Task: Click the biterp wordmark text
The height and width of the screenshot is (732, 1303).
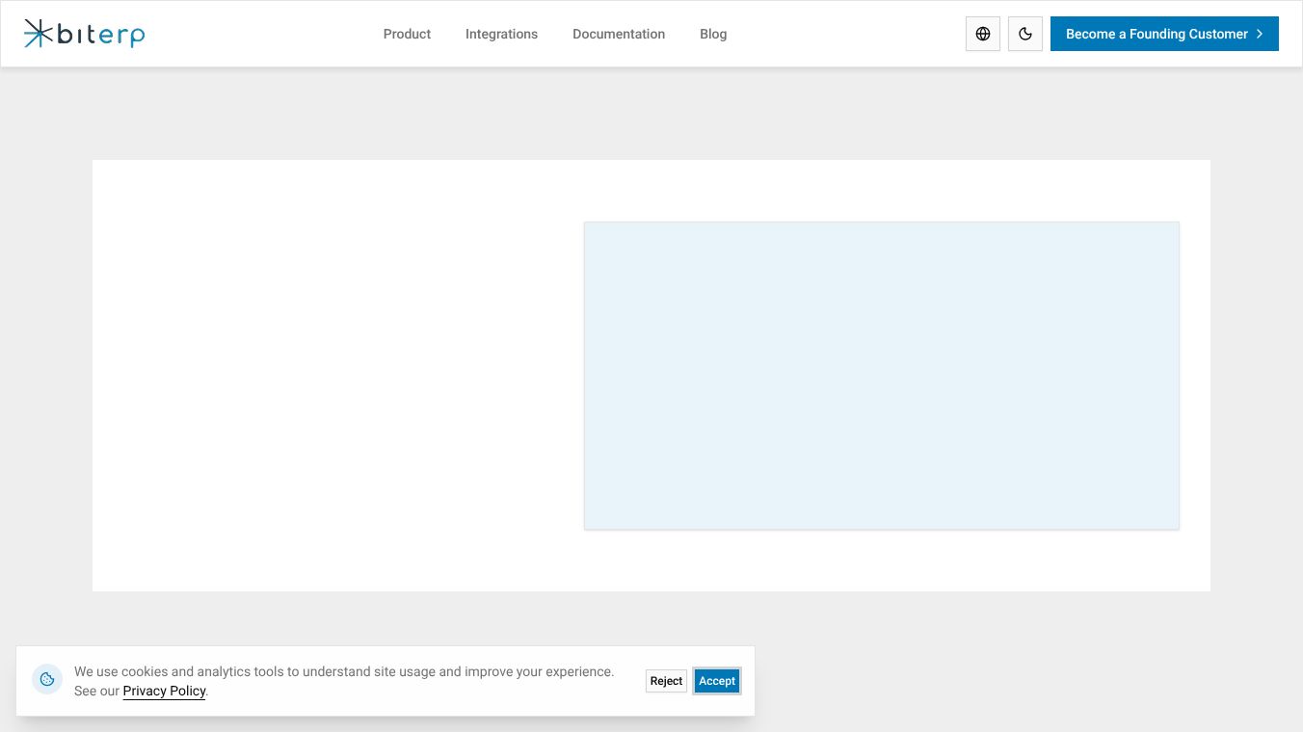Action: click(101, 36)
